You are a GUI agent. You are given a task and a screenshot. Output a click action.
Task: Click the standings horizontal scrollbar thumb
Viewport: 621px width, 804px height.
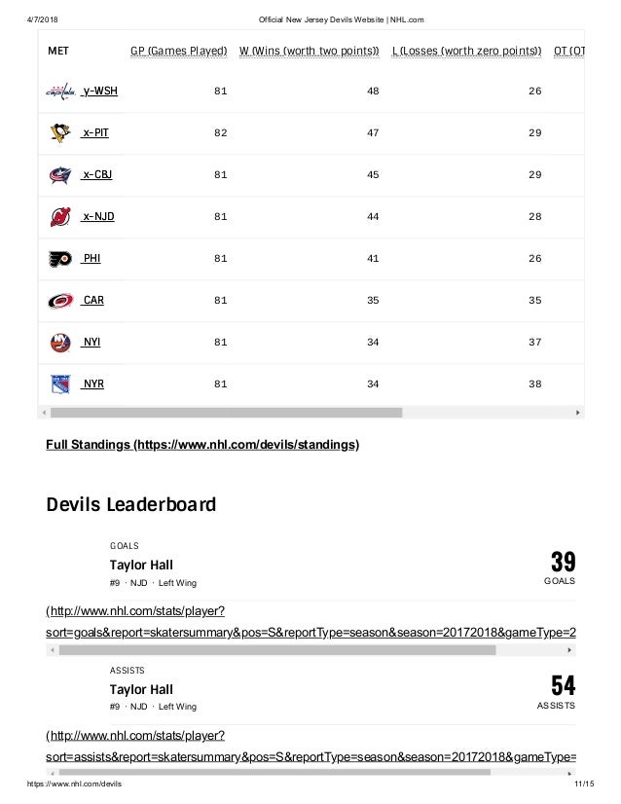tap(226, 413)
